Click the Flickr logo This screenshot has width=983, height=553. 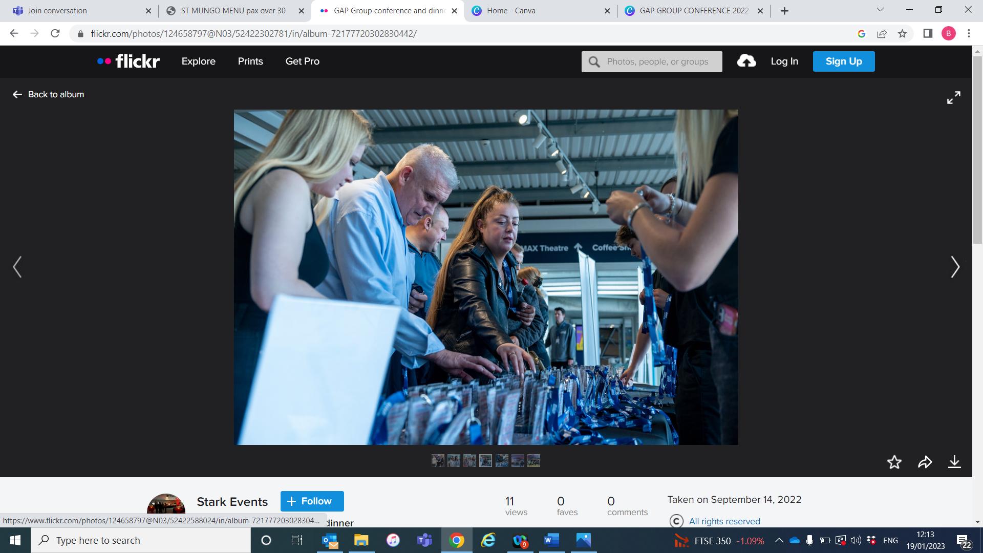click(129, 61)
